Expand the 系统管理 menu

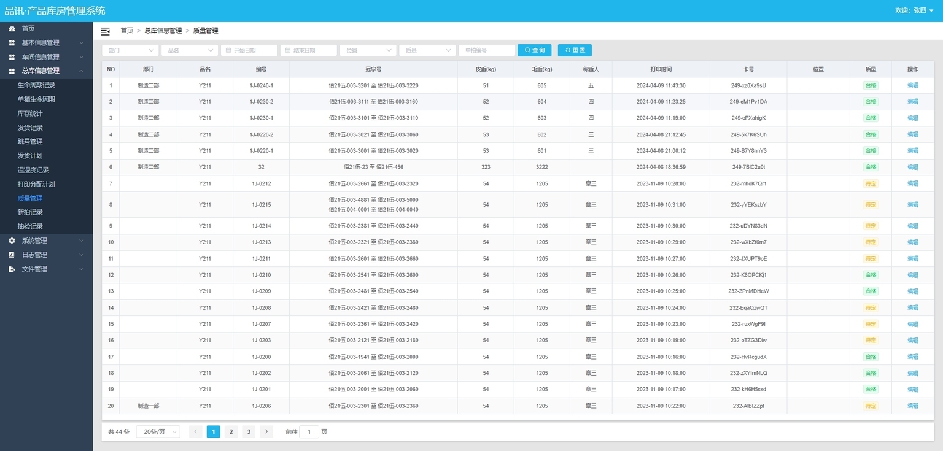point(46,241)
